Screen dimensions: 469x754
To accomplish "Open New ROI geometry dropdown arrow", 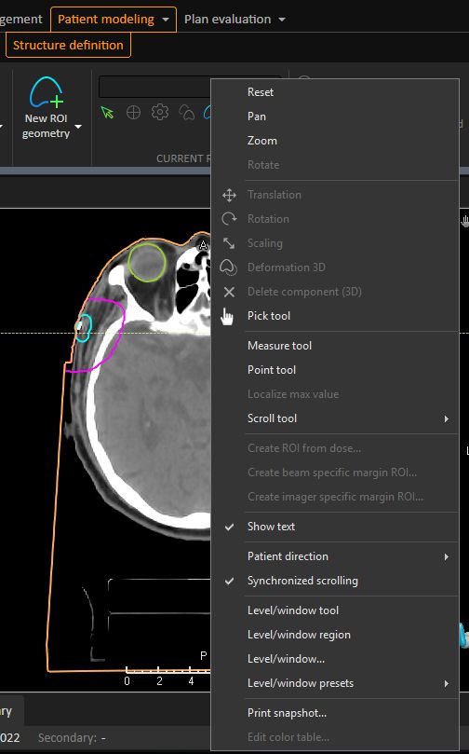I will click(x=78, y=127).
